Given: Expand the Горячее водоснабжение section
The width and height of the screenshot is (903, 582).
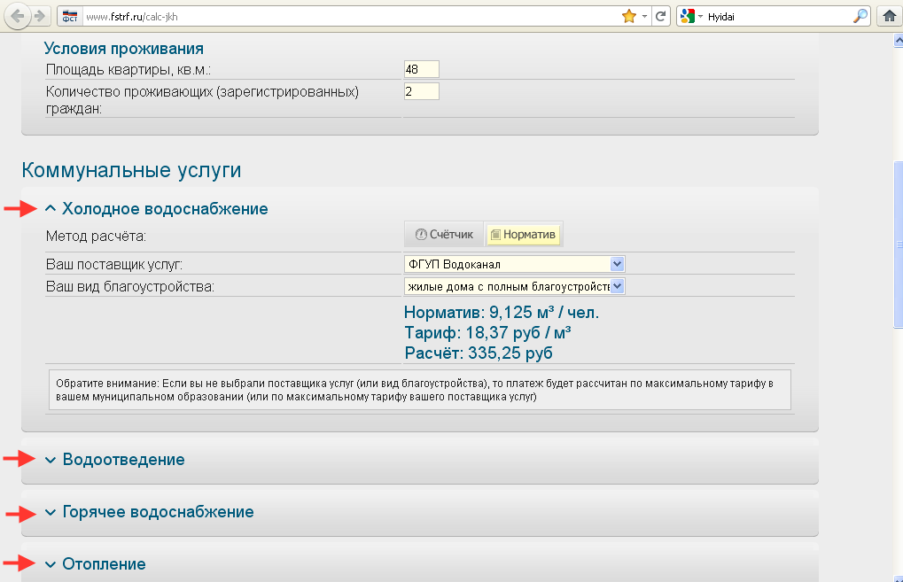Looking at the screenshot, I should pos(149,512).
